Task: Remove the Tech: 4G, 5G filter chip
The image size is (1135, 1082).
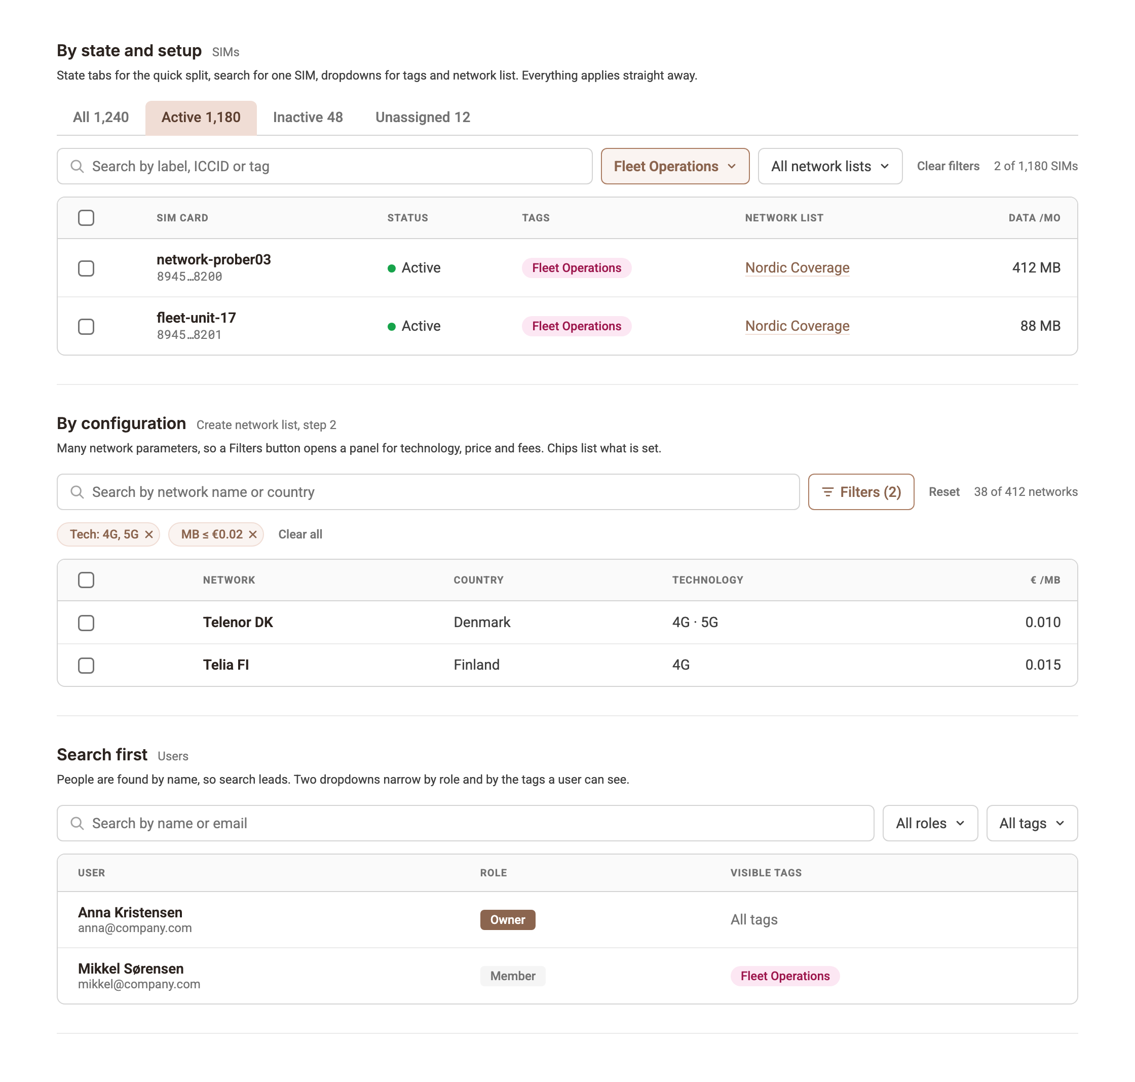Action: pyautogui.click(x=149, y=534)
